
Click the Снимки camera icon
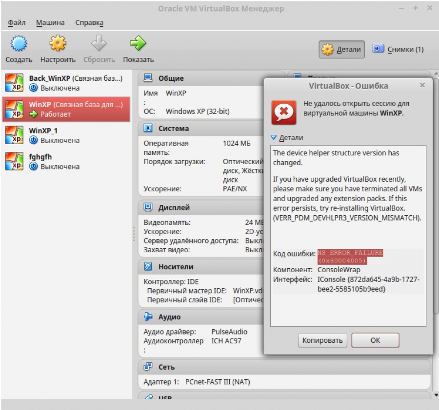pos(378,49)
